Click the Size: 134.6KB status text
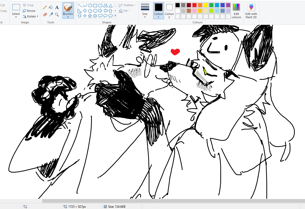305x209 pixels. (117, 206)
